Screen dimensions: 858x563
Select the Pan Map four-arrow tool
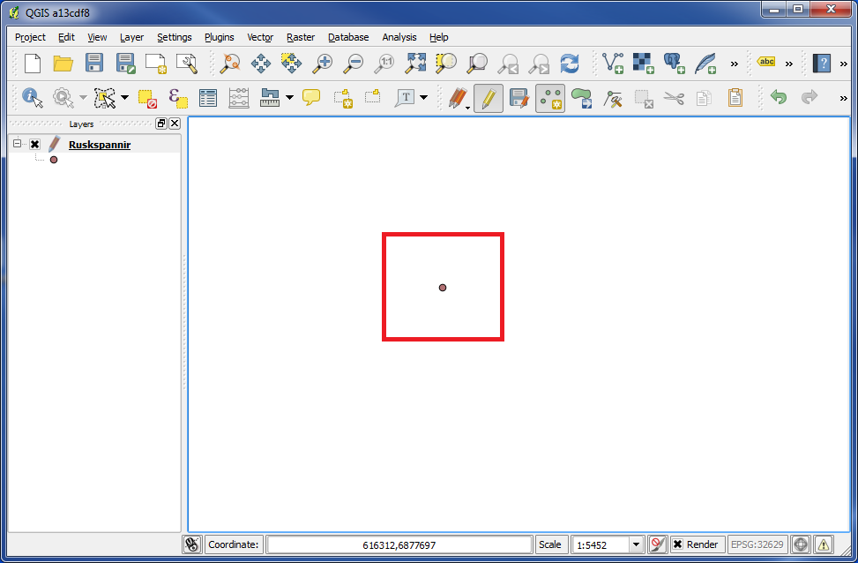click(260, 64)
